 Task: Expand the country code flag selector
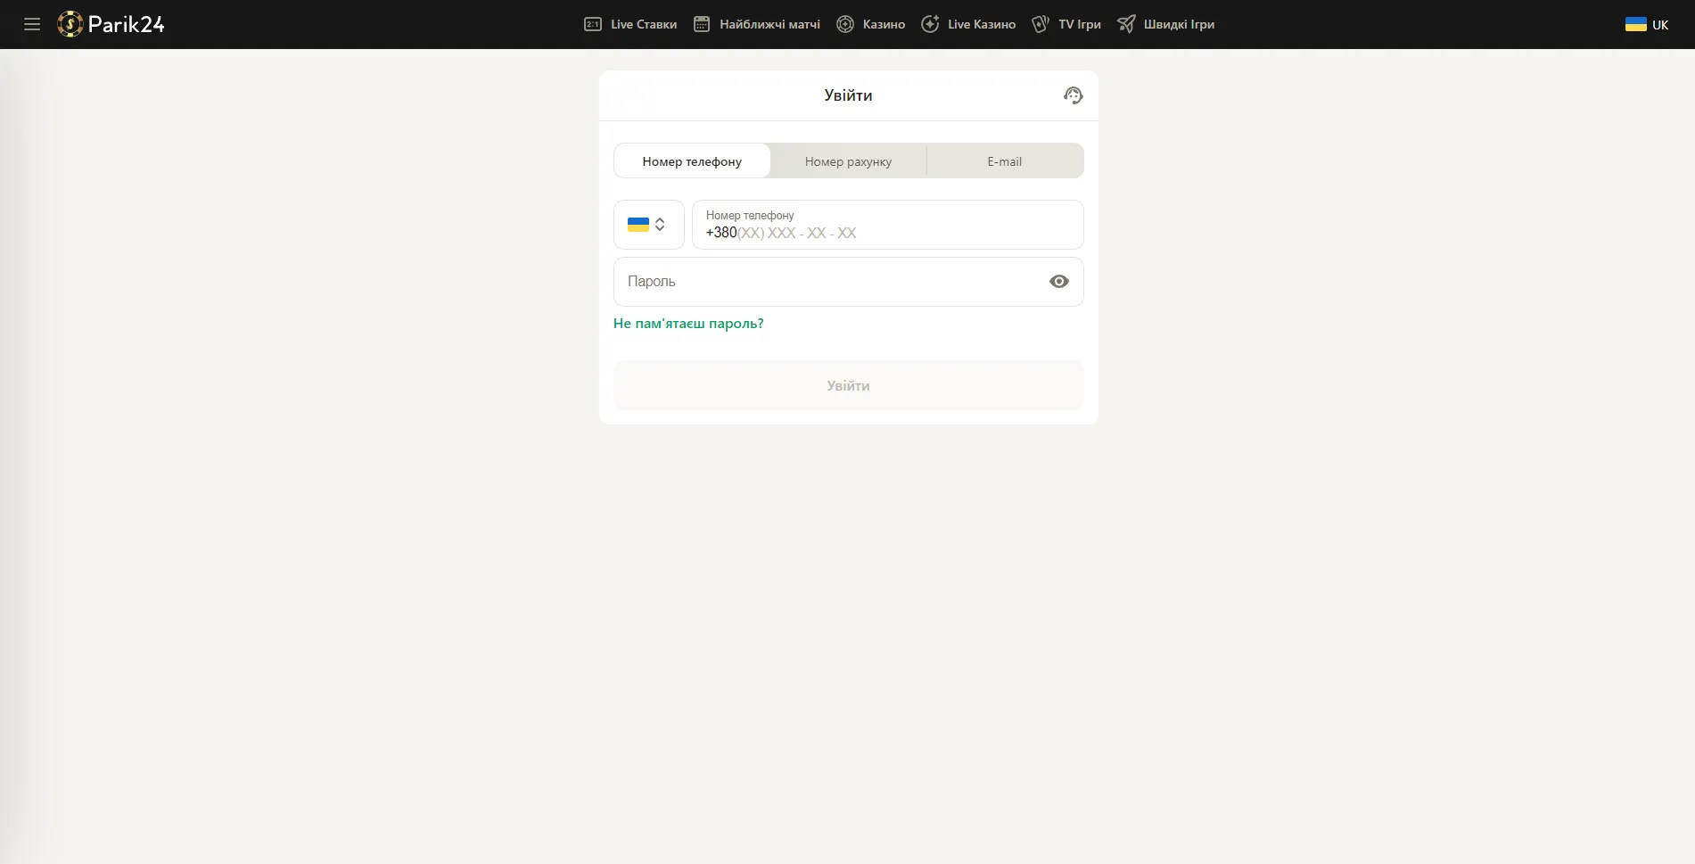click(x=648, y=225)
